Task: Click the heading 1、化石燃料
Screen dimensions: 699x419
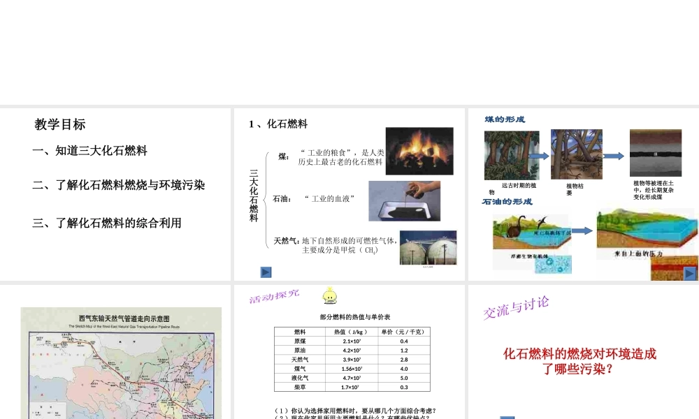Action: pos(278,124)
